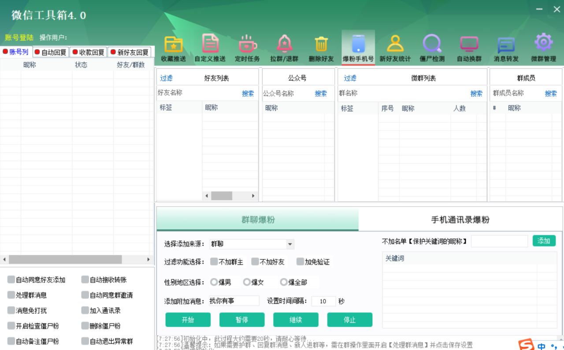Screen dimensions: 564x350
Task: Select the 爆女 radio option
Action: click(247, 282)
